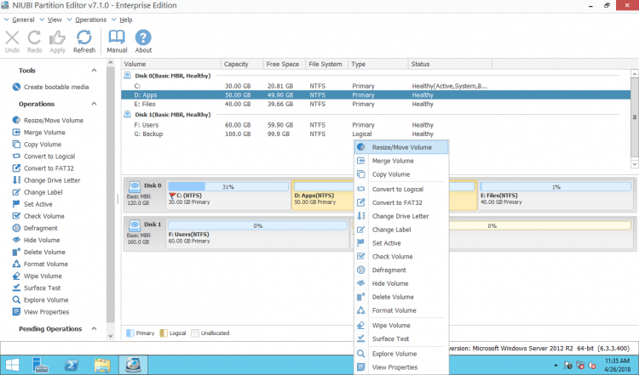
Task: Click the Redo toolbar icon
Action: (x=34, y=37)
